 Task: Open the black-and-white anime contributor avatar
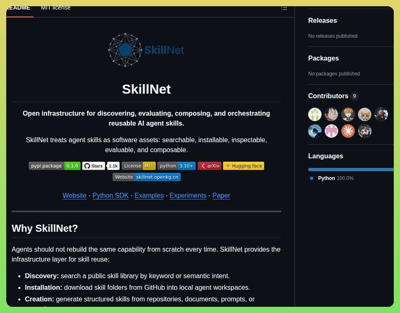[x=365, y=131]
